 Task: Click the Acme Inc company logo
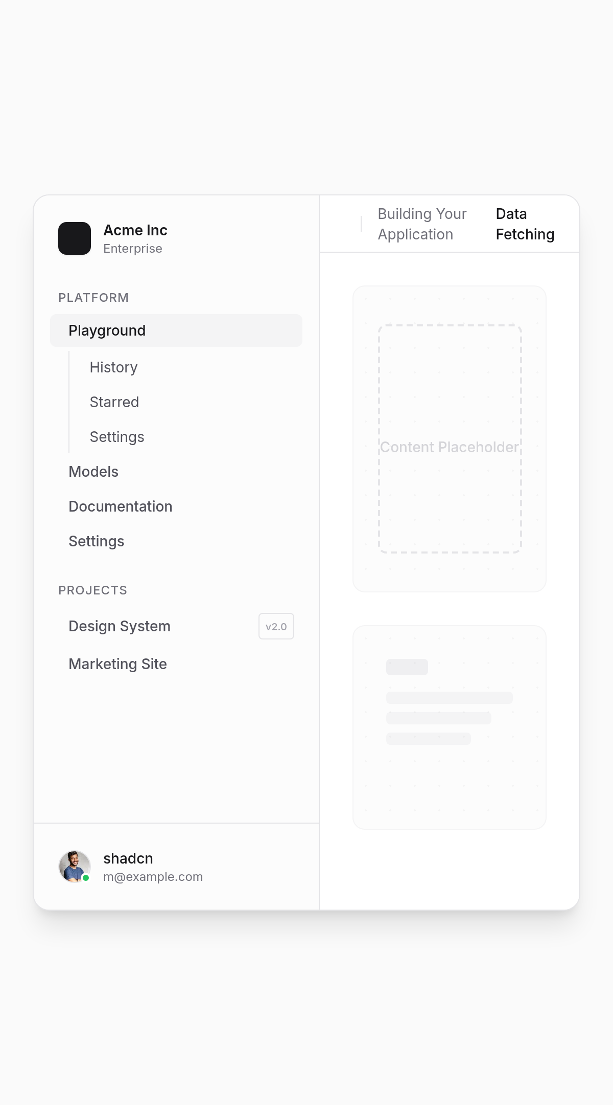tap(75, 238)
